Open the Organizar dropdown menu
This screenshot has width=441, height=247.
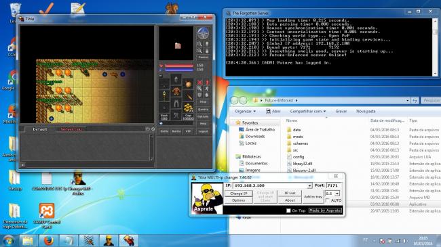pyautogui.click(x=245, y=111)
